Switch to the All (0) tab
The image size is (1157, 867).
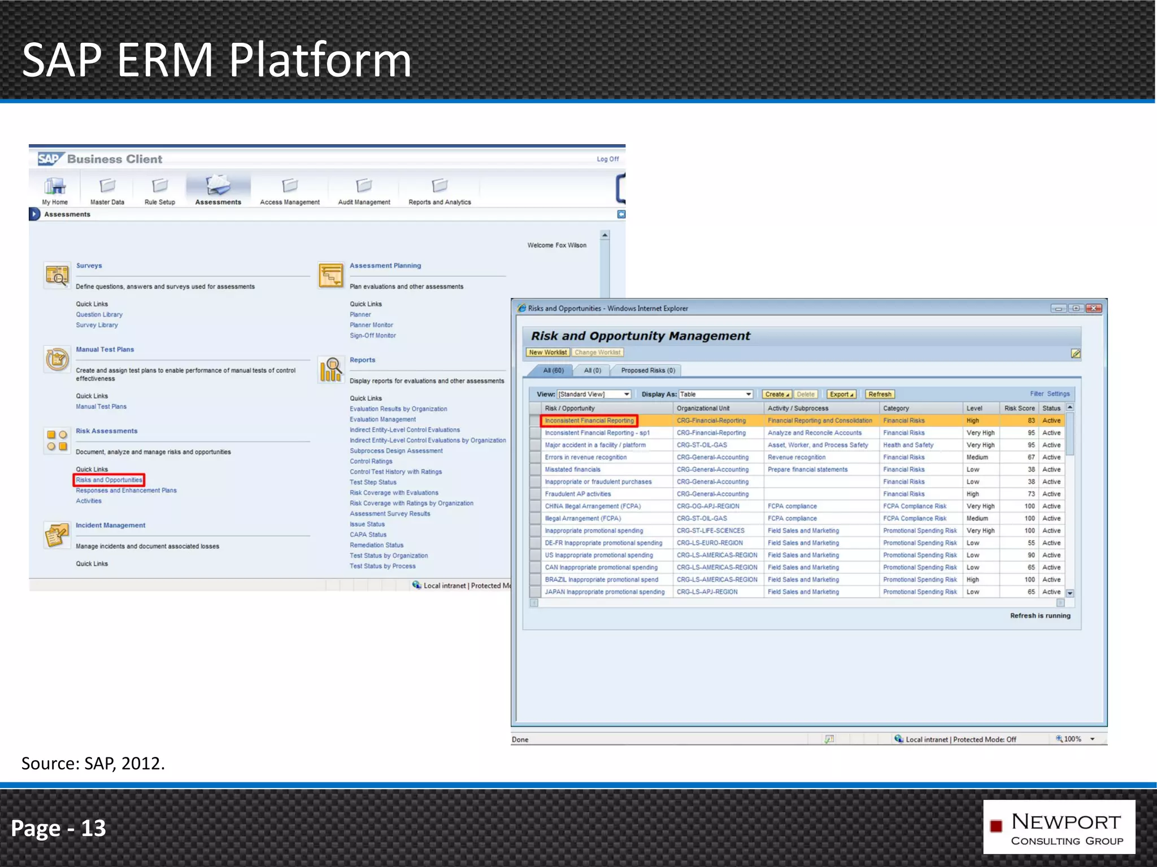(592, 370)
